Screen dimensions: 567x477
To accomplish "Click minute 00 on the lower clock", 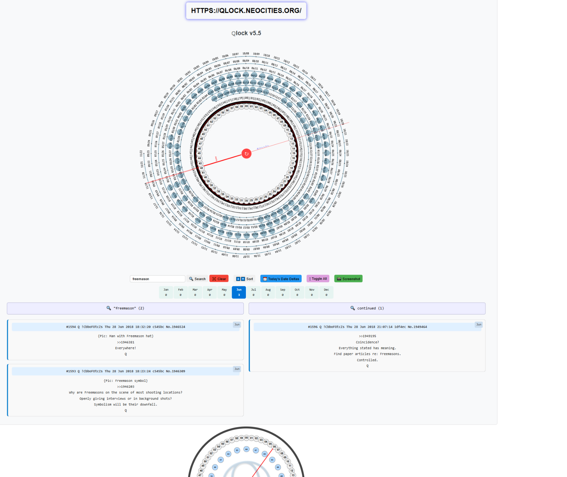I will (246, 438).
